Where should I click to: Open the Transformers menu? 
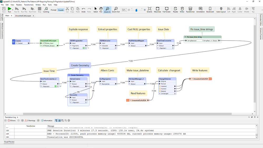(x=29, y=5)
